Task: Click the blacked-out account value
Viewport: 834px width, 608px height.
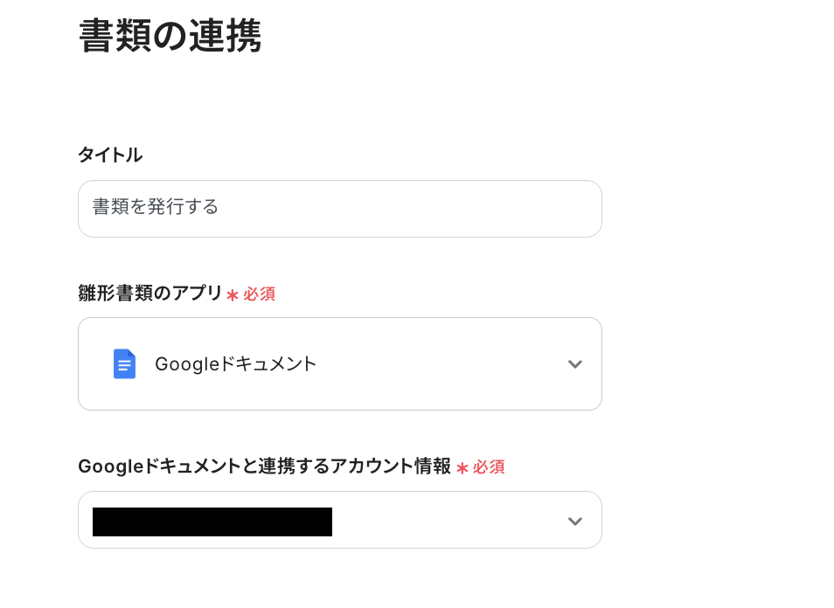Action: coord(212,522)
